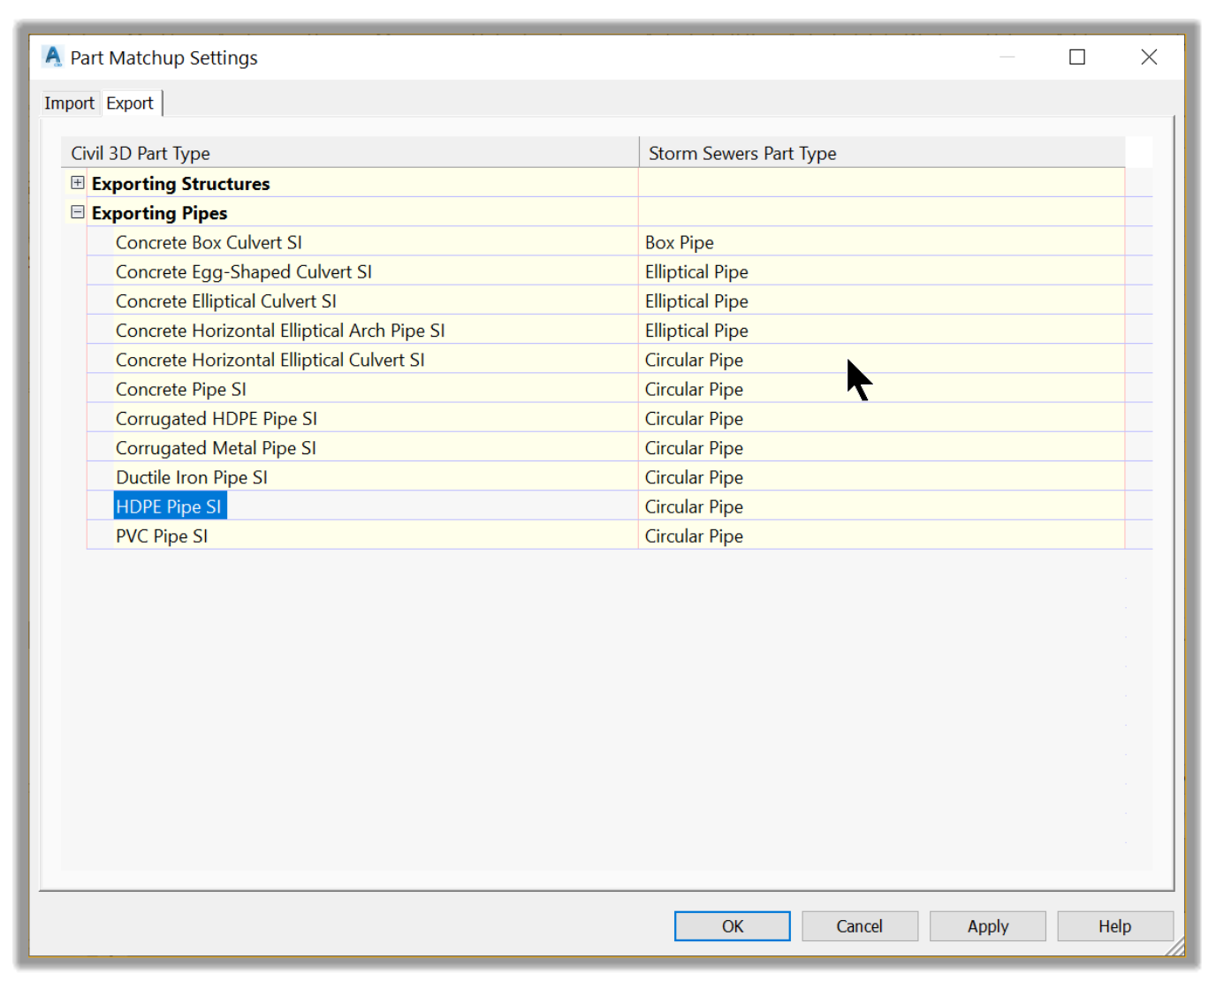
Task: Click the Apply button
Action: [x=988, y=926]
